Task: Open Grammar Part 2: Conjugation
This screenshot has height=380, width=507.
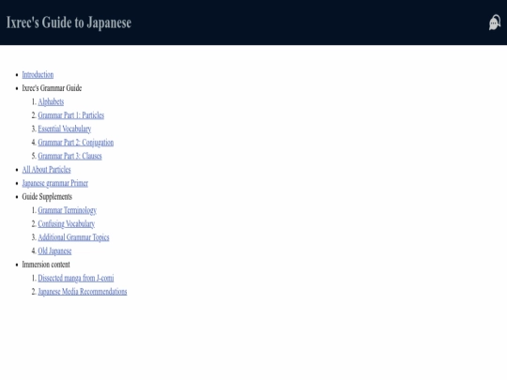Action: click(x=76, y=143)
